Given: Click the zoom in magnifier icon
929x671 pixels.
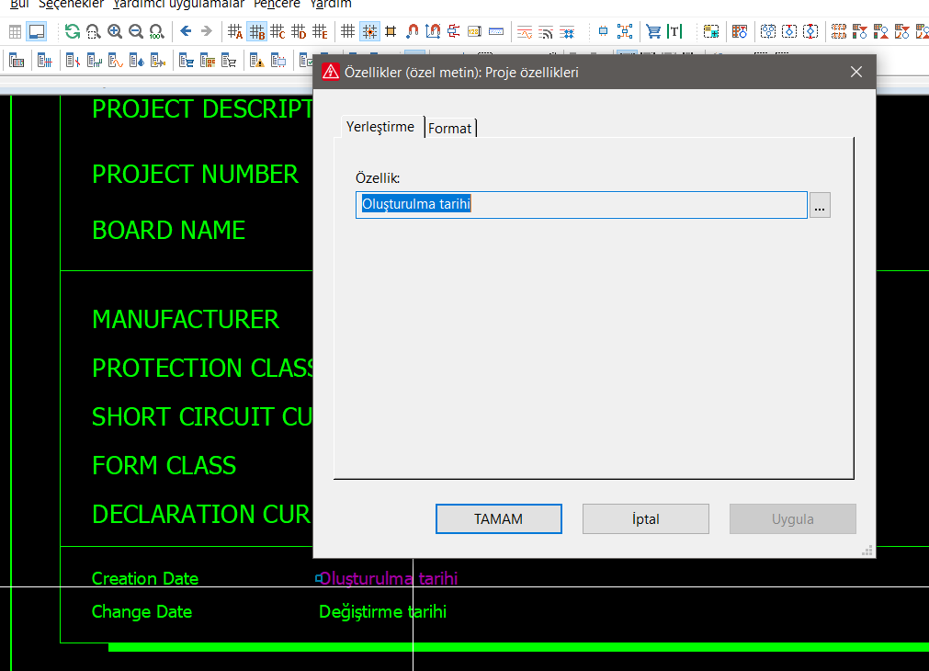Looking at the screenshot, I should coord(115,31).
